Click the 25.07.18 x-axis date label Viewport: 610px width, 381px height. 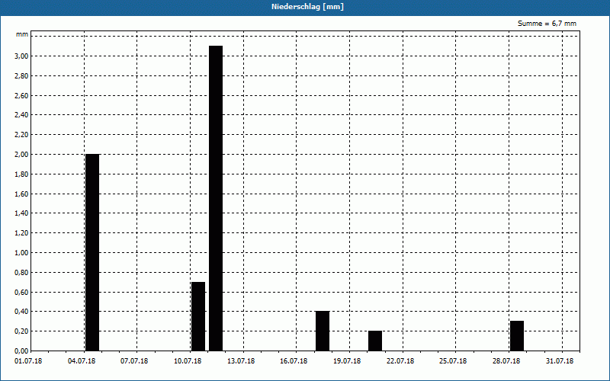453,361
